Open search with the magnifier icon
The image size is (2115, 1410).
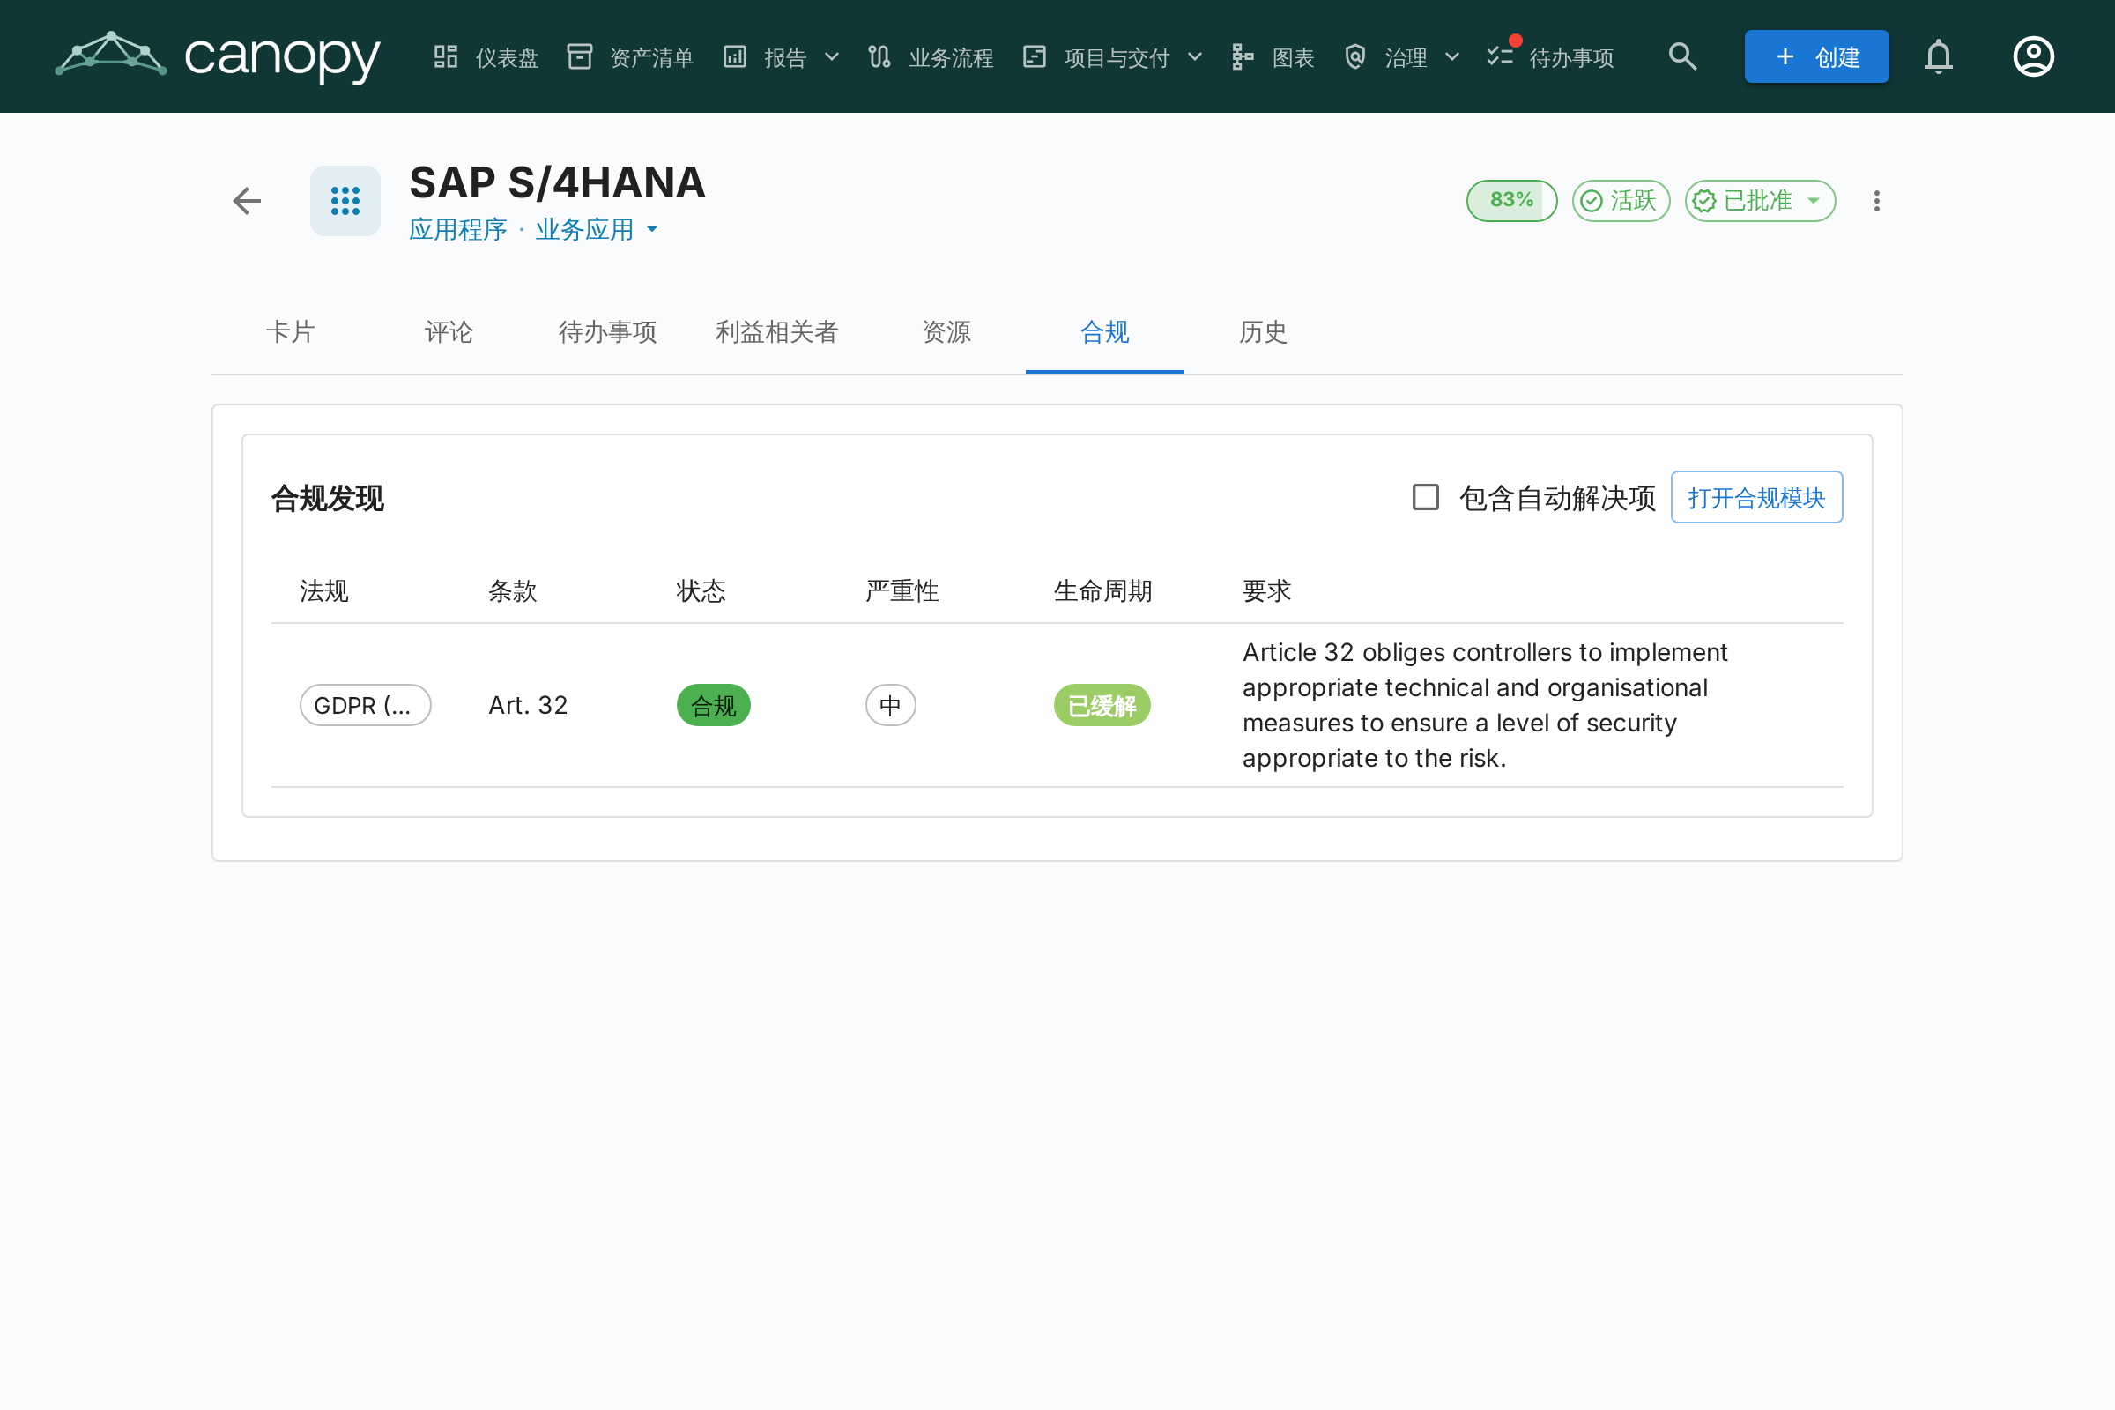[x=1682, y=56]
